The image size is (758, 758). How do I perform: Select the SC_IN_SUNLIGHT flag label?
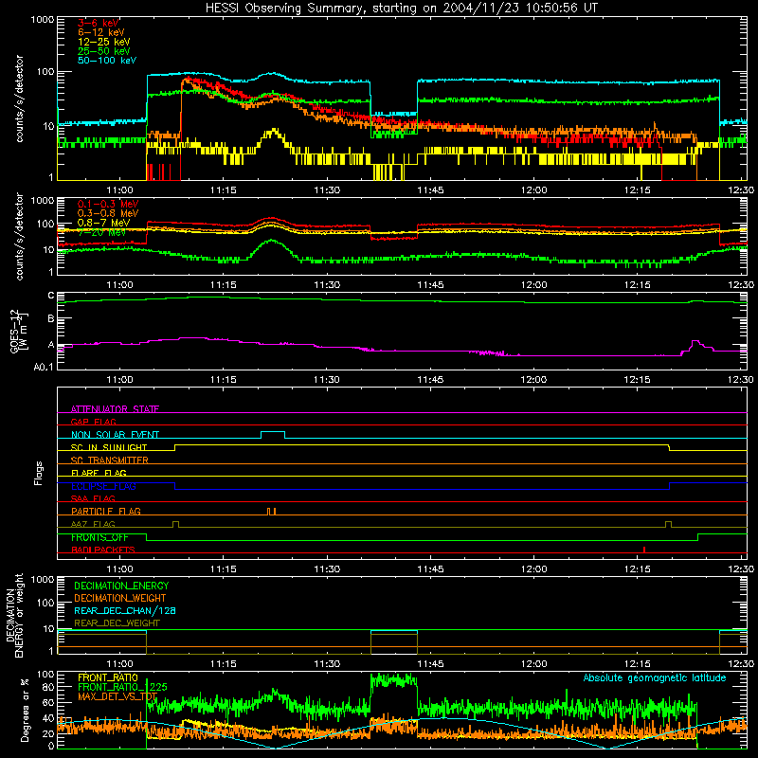click(x=109, y=447)
